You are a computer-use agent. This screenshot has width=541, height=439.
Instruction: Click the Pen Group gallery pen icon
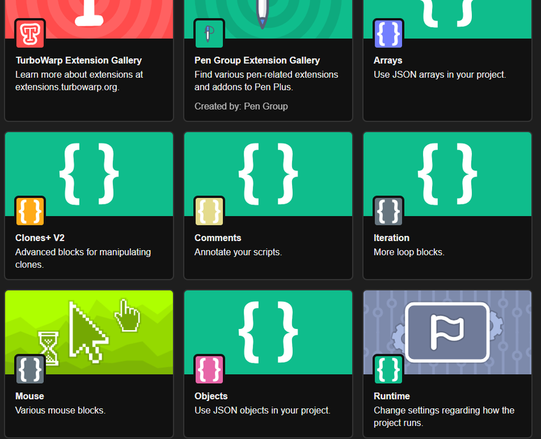click(209, 34)
